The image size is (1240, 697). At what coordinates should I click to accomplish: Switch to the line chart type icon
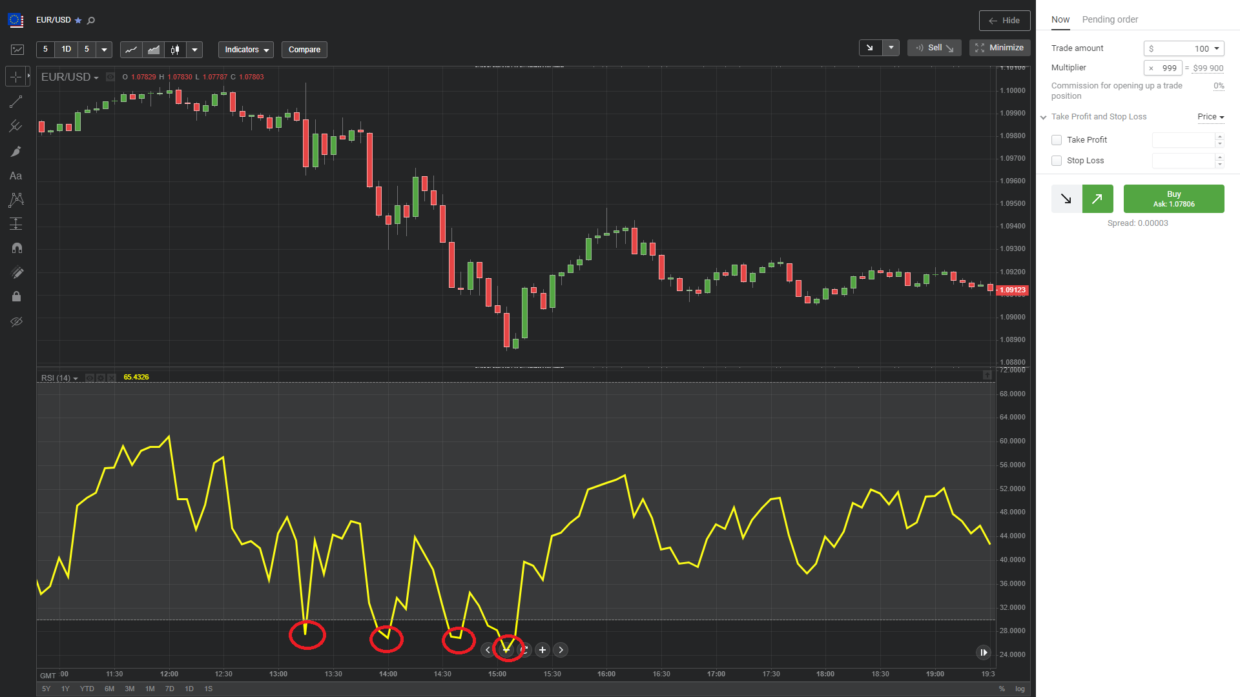pyautogui.click(x=131, y=50)
